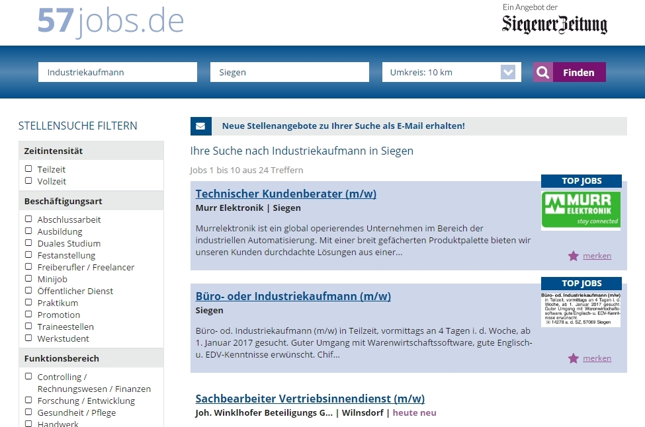Screen dimensions: 645x427
Task: Select the Festanstellung checkbox
Action: (x=28, y=254)
